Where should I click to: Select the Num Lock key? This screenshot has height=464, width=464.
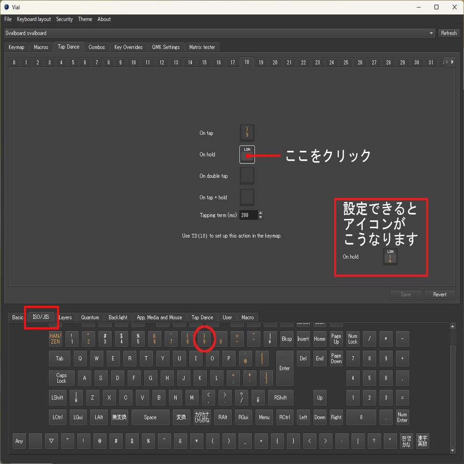point(353,339)
